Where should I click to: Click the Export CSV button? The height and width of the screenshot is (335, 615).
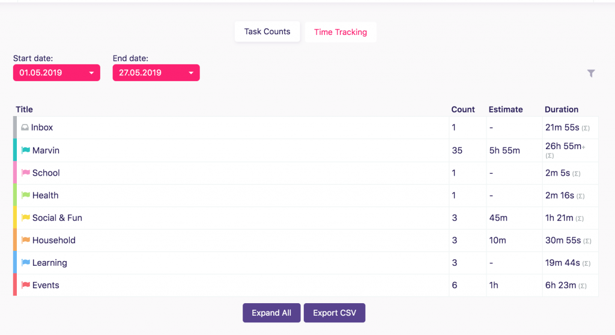335,313
